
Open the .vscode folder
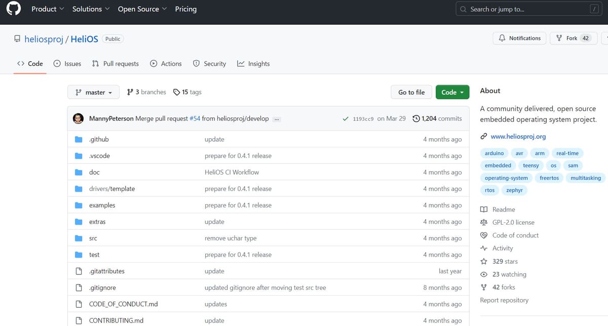tap(99, 156)
